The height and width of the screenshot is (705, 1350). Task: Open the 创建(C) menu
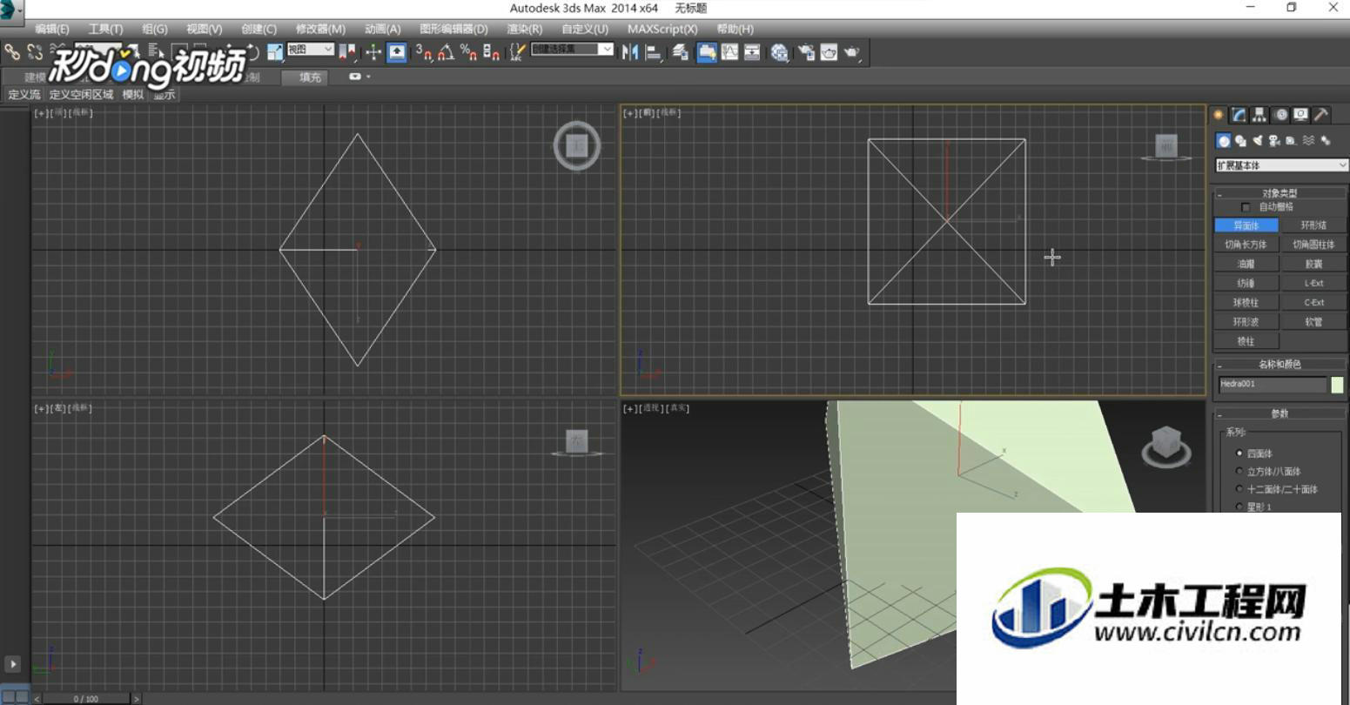(x=259, y=29)
